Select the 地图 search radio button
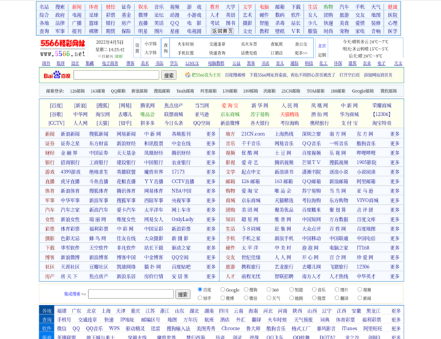The image size is (441, 339). [x=292, y=298]
